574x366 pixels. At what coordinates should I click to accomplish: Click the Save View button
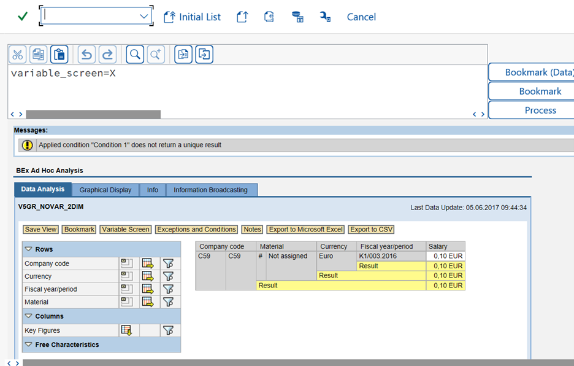[40, 230]
